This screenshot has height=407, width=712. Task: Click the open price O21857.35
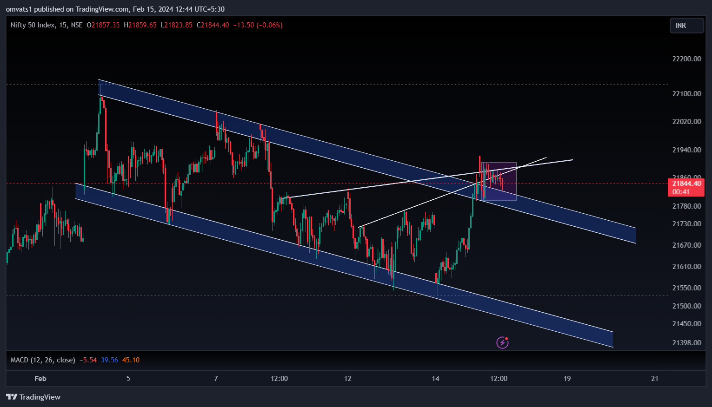pyautogui.click(x=103, y=25)
